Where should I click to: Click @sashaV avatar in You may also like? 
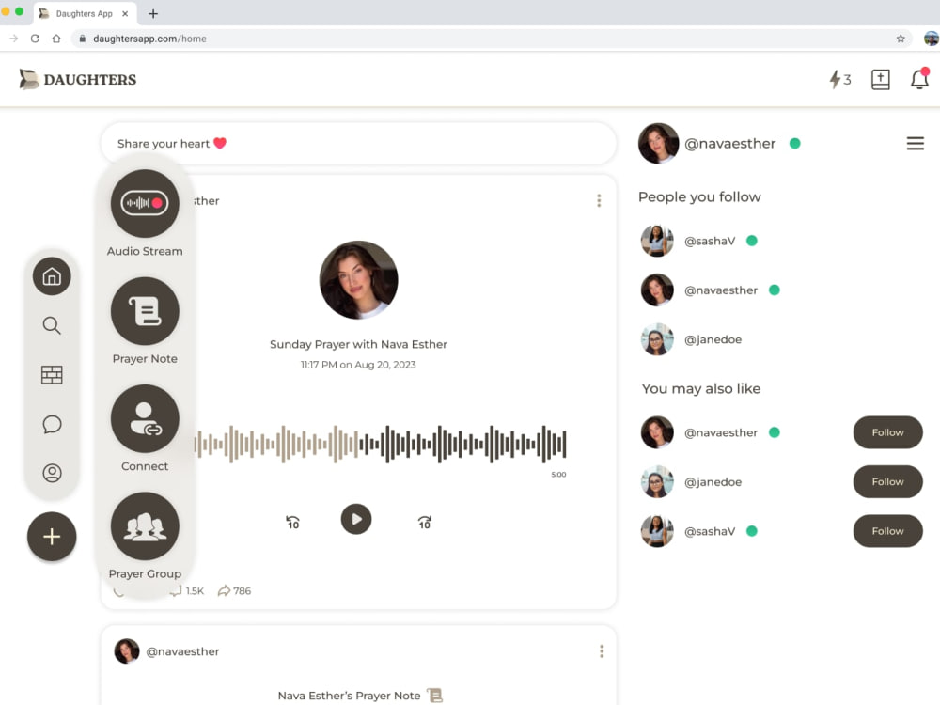click(x=657, y=530)
